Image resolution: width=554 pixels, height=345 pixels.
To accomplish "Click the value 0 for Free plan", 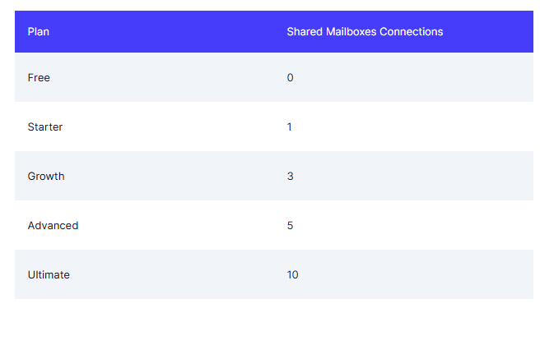I will (290, 77).
